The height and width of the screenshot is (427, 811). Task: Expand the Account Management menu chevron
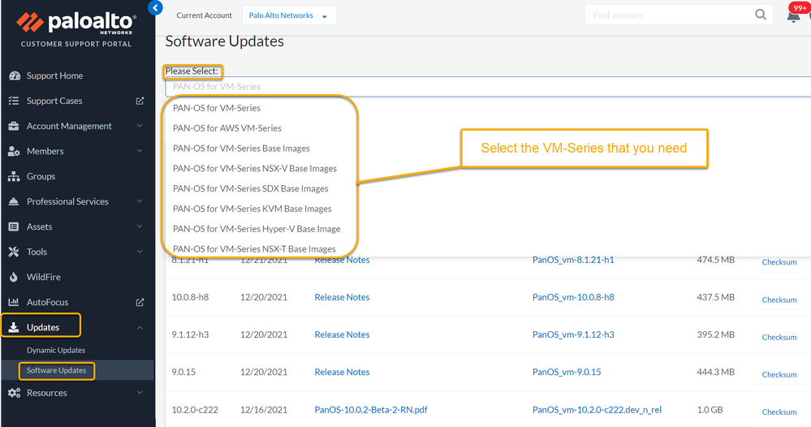click(140, 126)
